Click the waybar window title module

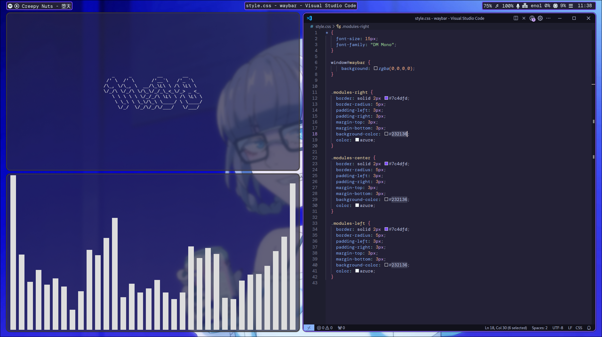pos(301,6)
